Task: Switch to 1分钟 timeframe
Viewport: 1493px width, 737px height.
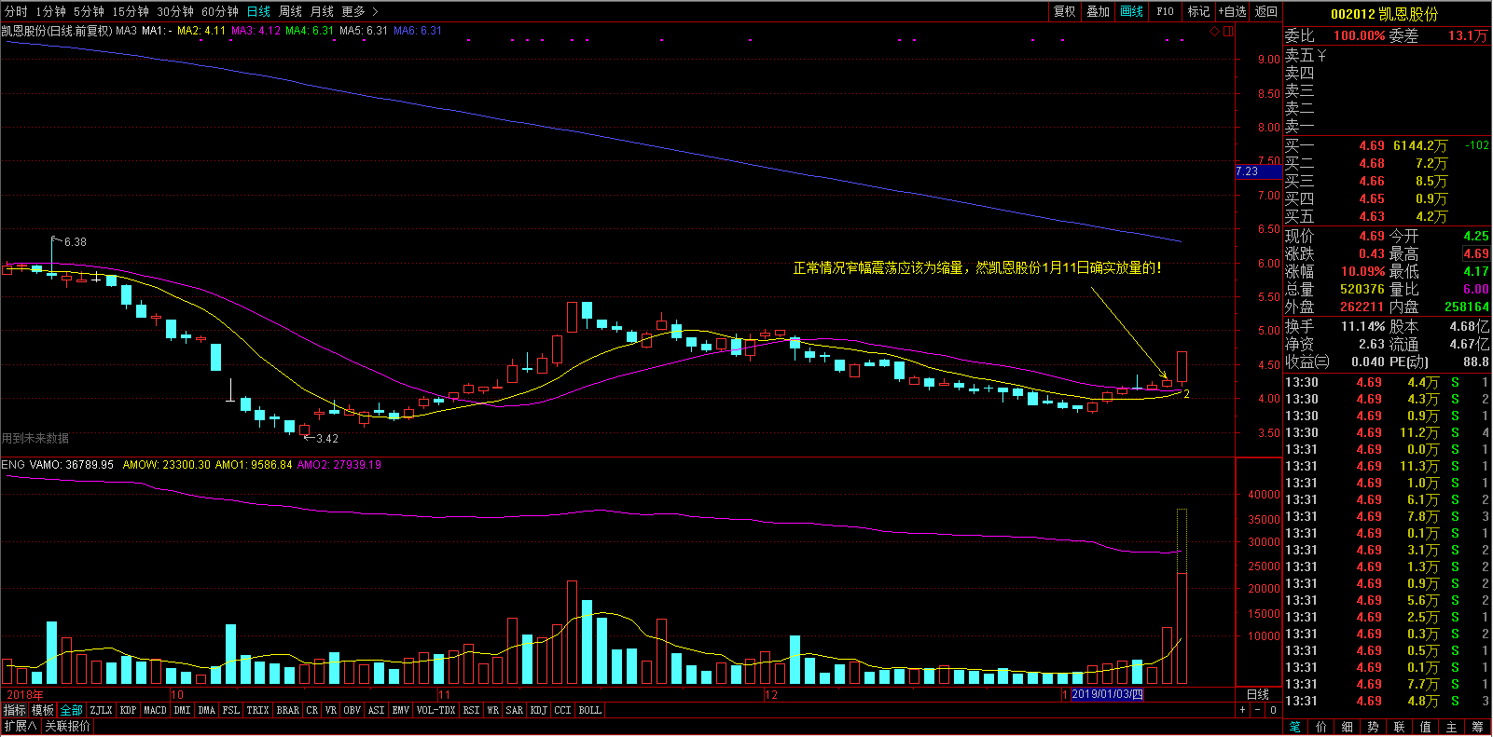Action: pyautogui.click(x=50, y=11)
